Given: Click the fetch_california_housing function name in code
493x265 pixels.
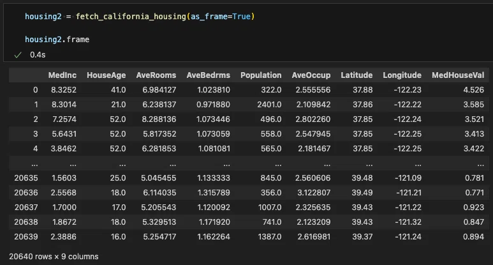Looking at the screenshot, I should pyautogui.click(x=131, y=17).
